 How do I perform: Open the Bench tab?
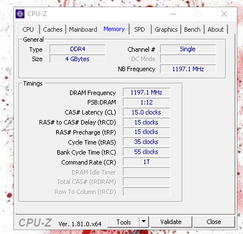(192, 29)
